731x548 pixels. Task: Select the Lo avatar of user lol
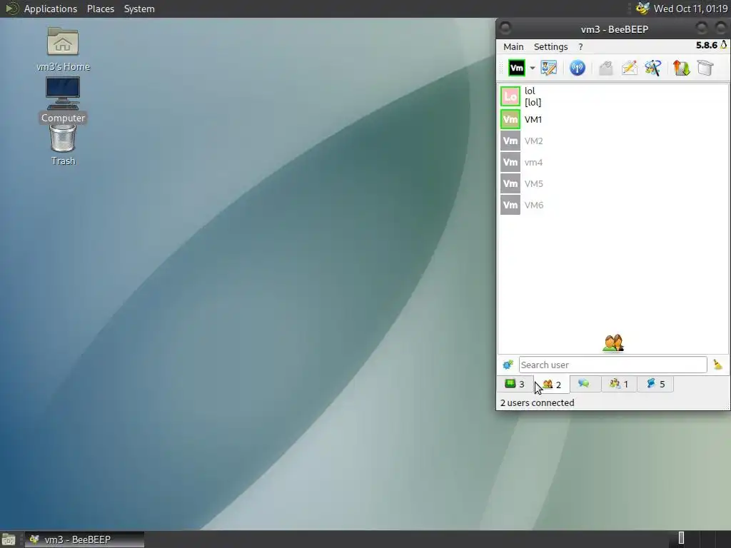[510, 96]
